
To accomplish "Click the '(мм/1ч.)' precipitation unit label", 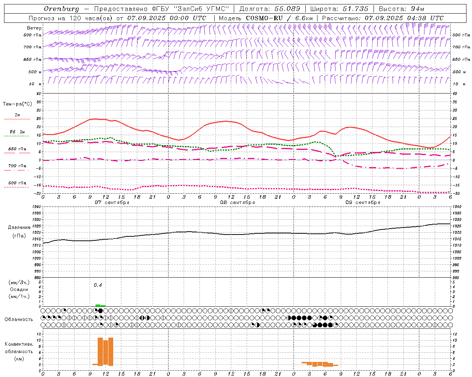I will (19, 296).
